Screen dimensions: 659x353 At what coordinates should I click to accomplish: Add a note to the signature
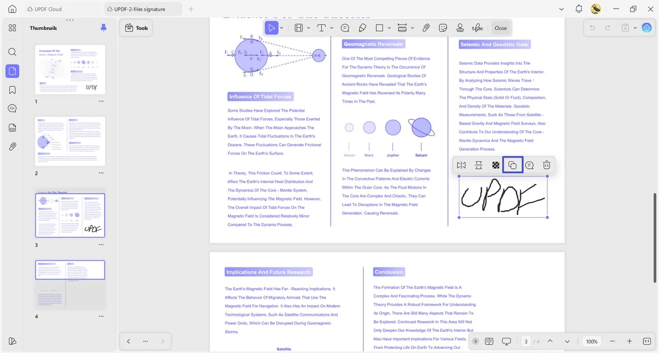tap(529, 165)
